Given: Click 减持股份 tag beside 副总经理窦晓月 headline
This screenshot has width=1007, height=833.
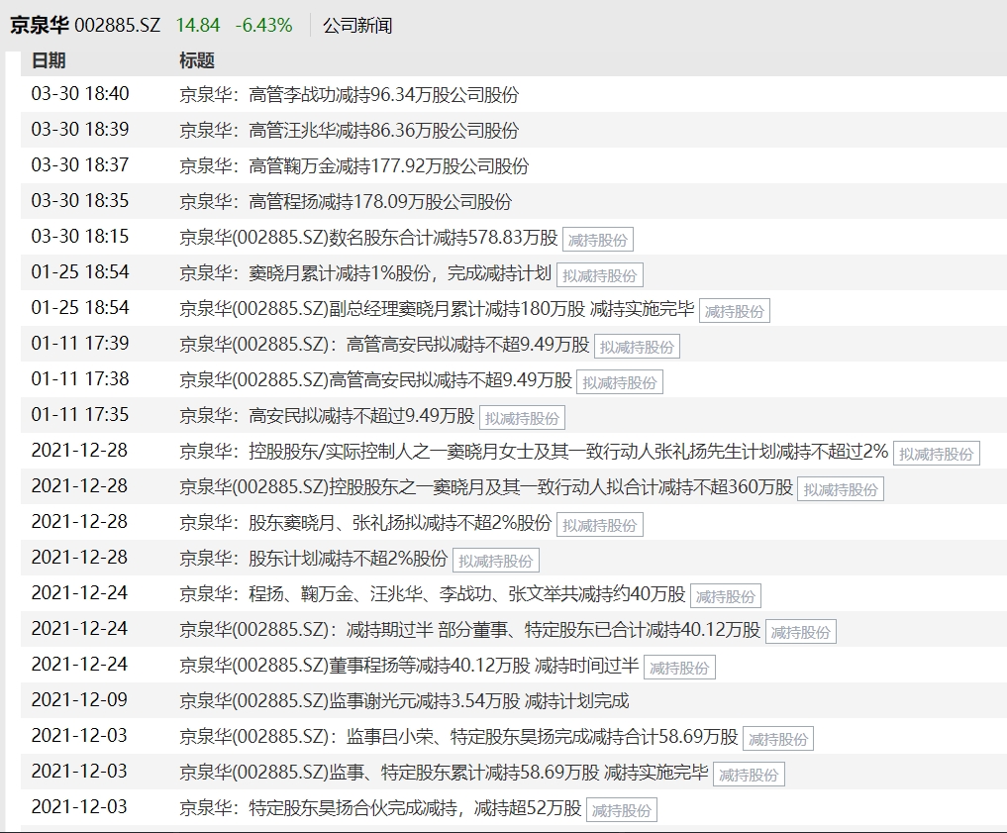Looking at the screenshot, I should pyautogui.click(x=734, y=310).
